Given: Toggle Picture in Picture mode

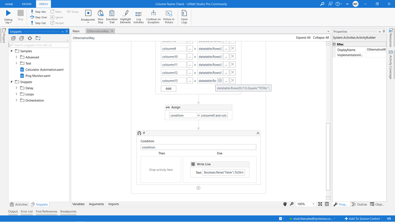Looking at the screenshot, I should coord(169,15).
